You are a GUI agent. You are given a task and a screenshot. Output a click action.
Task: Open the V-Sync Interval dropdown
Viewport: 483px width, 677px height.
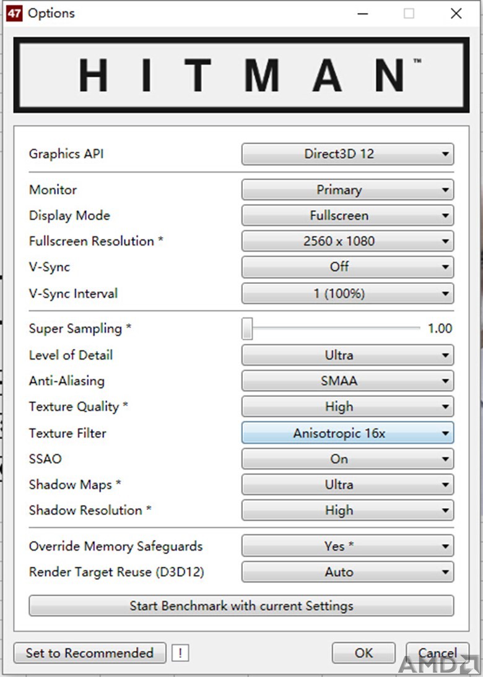pyautogui.click(x=347, y=293)
